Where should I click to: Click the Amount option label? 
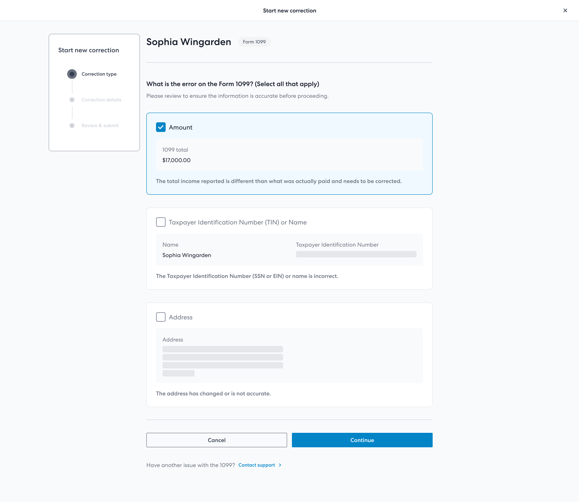point(181,127)
